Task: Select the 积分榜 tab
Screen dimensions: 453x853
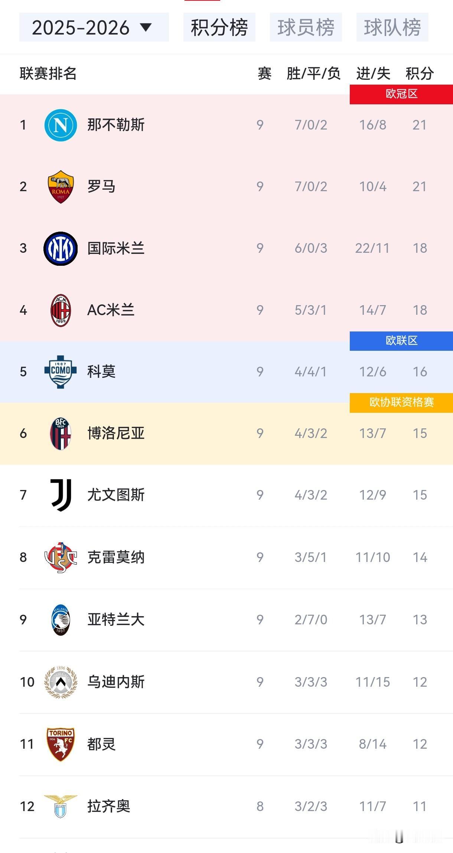Action: [x=219, y=27]
